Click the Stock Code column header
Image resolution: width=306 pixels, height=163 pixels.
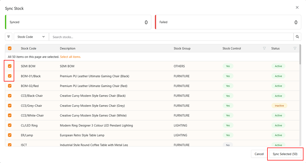29,48
